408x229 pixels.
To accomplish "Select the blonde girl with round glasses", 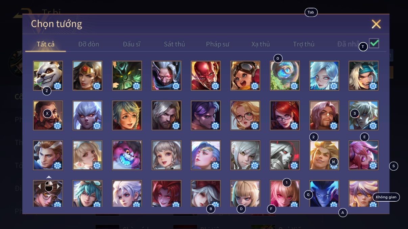I will (x=245, y=115).
